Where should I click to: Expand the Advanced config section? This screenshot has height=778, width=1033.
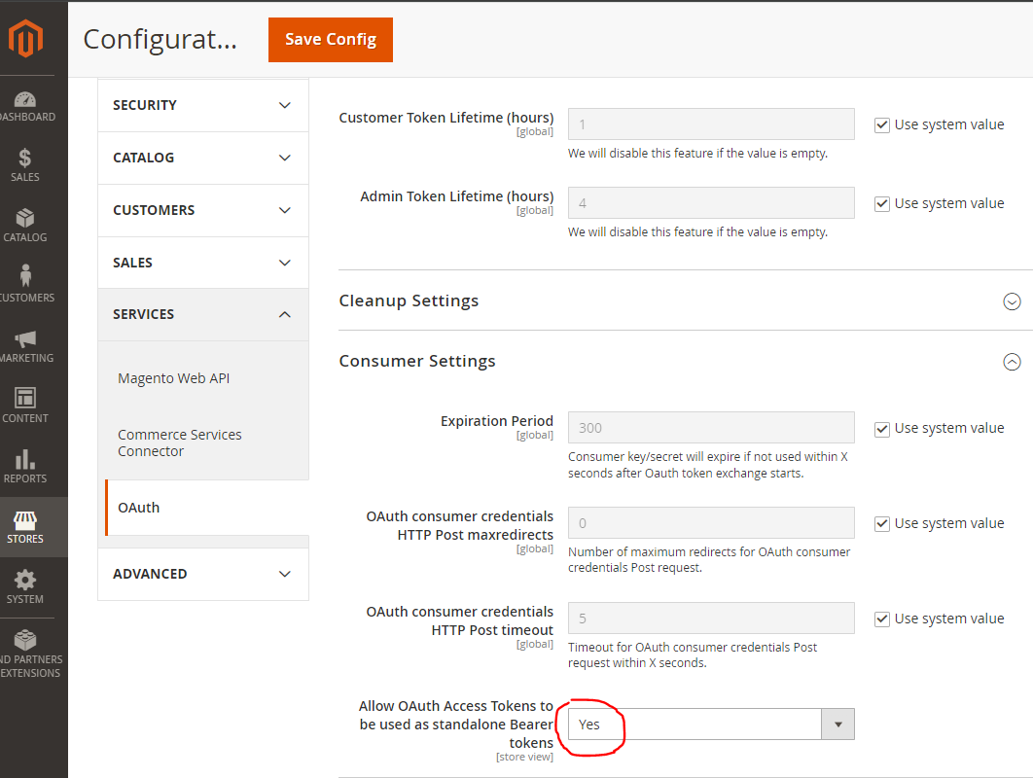pyautogui.click(x=203, y=575)
